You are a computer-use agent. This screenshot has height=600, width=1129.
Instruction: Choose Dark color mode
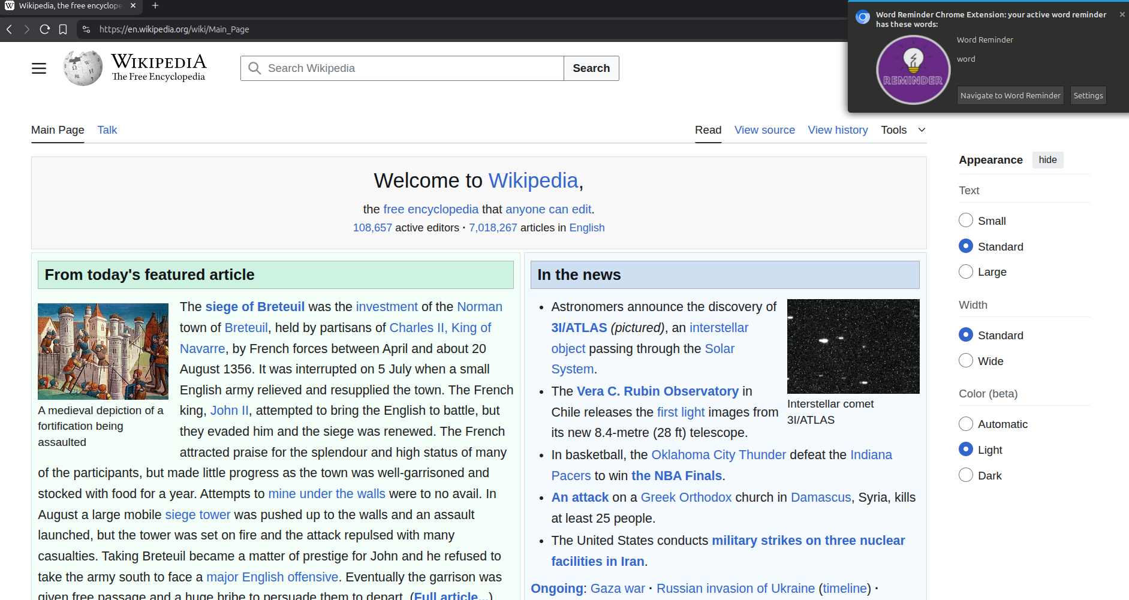(966, 475)
